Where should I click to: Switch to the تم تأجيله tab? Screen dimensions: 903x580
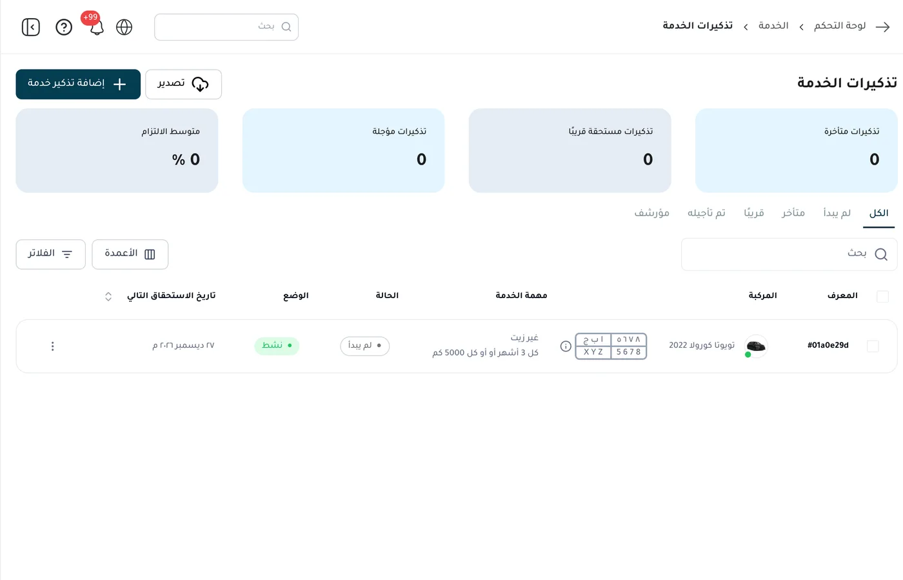click(706, 214)
